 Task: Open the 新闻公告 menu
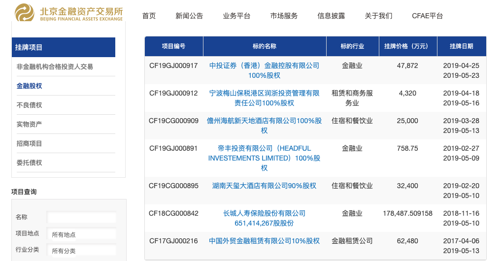pyautogui.click(x=189, y=16)
